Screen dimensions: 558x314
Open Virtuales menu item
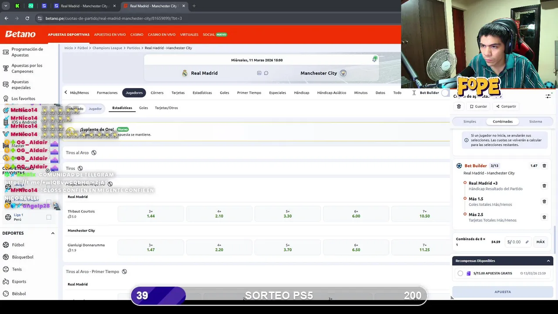coord(189,34)
